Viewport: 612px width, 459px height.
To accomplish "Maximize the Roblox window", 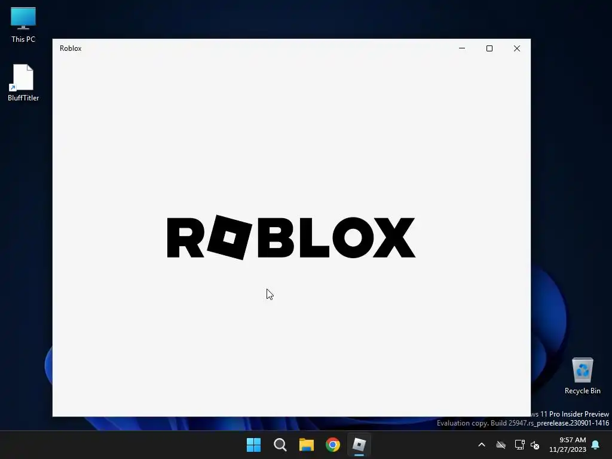I will (x=489, y=48).
